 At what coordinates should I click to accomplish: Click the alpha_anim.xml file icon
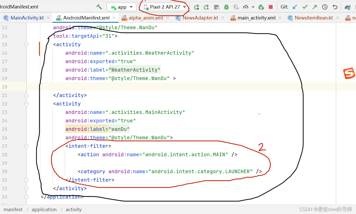click(x=124, y=18)
